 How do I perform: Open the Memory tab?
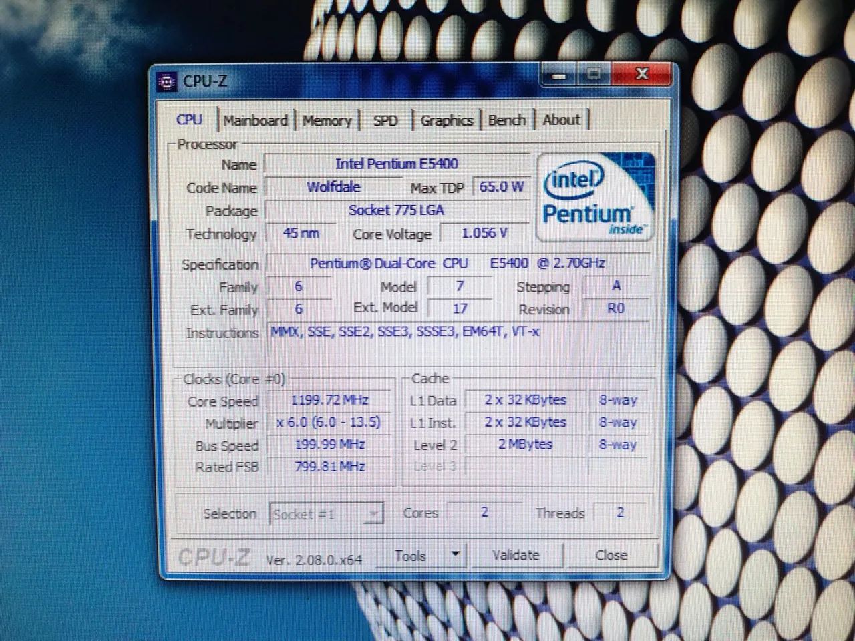point(327,120)
